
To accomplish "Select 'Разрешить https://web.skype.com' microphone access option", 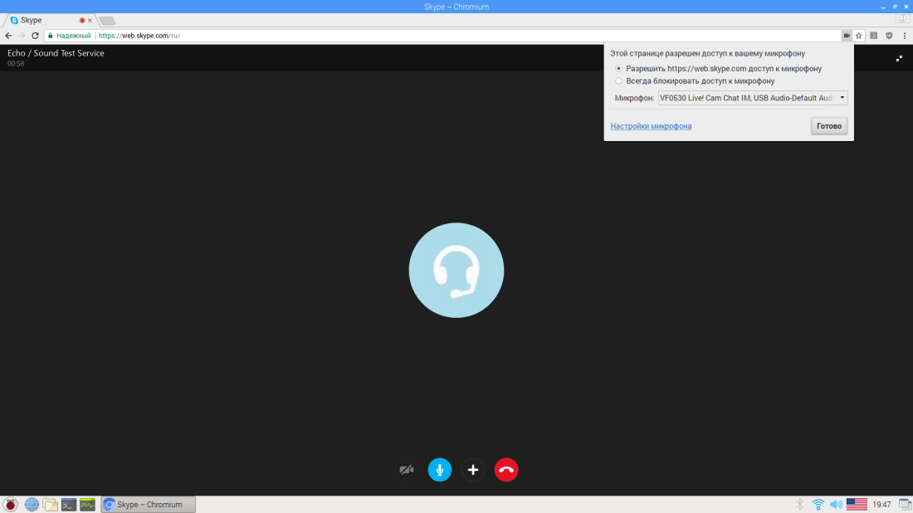I will (x=618, y=69).
